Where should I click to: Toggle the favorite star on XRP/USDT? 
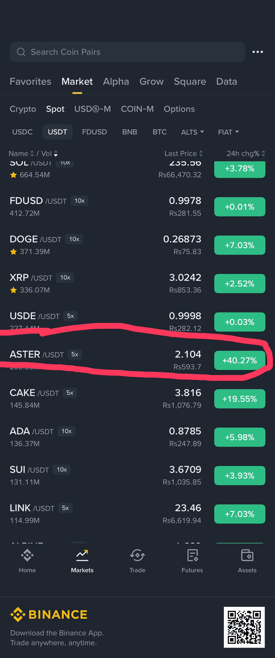click(x=13, y=290)
